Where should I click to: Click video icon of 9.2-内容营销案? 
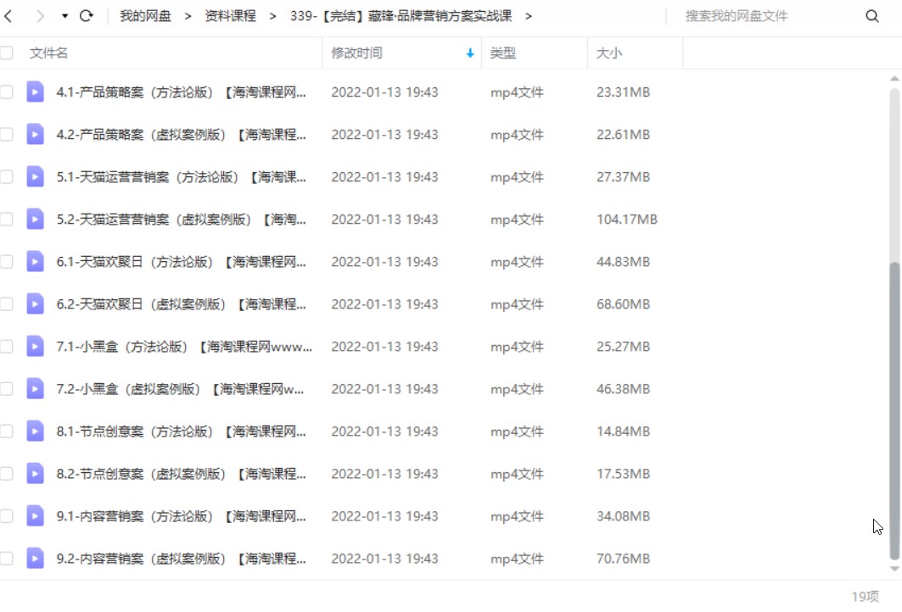pos(35,559)
